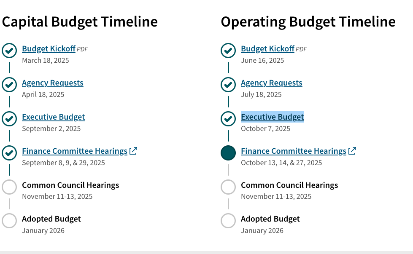This screenshot has width=413, height=254.
Task: Open Operating Agency Requests link
Action: pyautogui.click(x=271, y=83)
